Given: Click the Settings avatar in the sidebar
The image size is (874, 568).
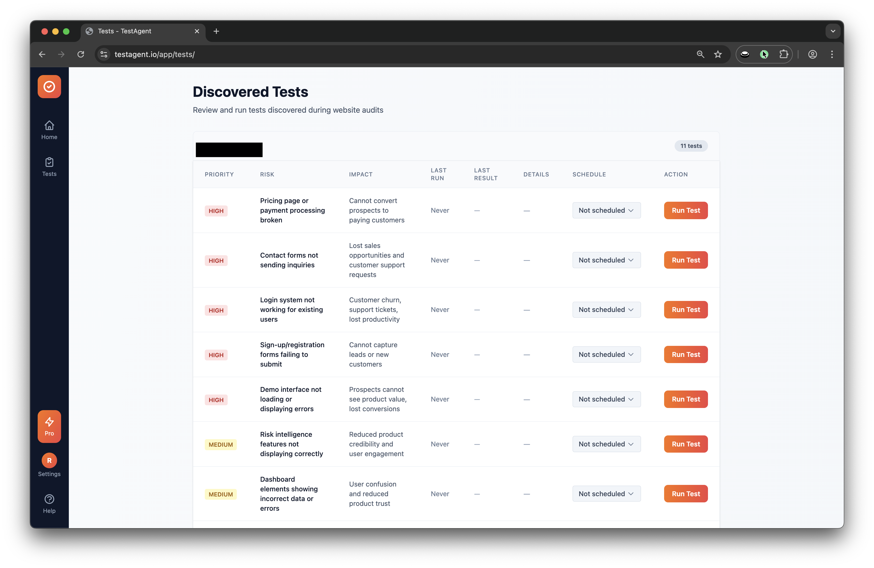Looking at the screenshot, I should tap(49, 460).
